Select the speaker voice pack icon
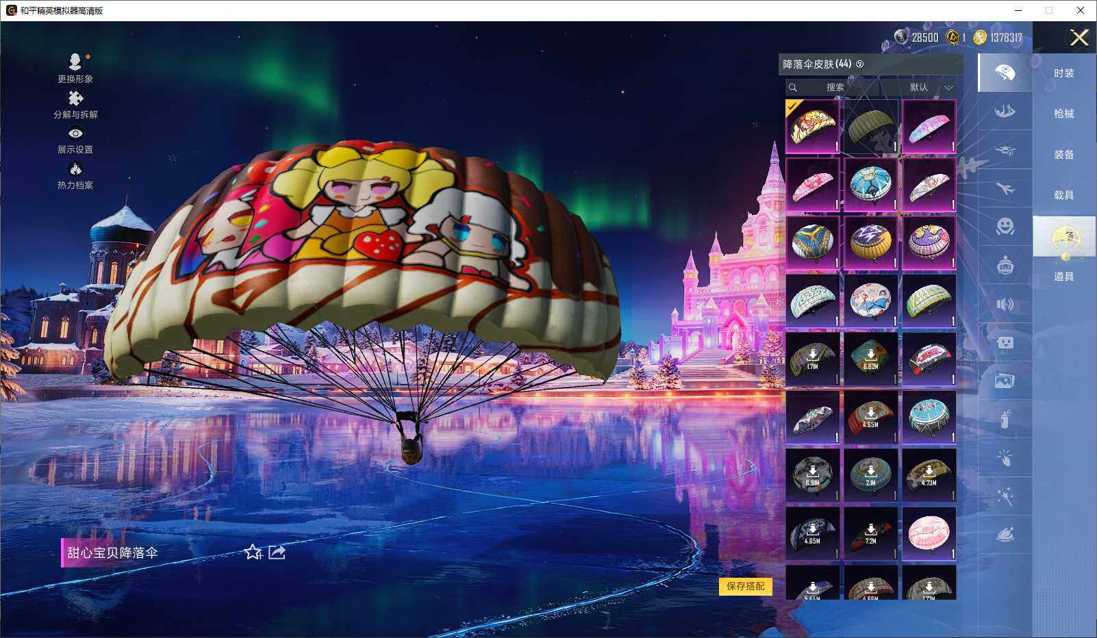 pos(1005,304)
